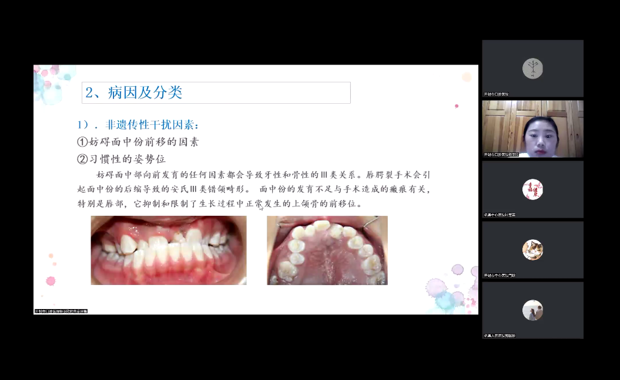Click the paragraph line starting "起面中份的后缩"
Viewport: 620px width, 380px height.
click(254, 189)
